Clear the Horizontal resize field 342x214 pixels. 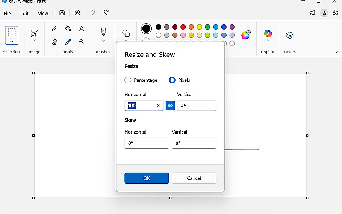(x=158, y=106)
